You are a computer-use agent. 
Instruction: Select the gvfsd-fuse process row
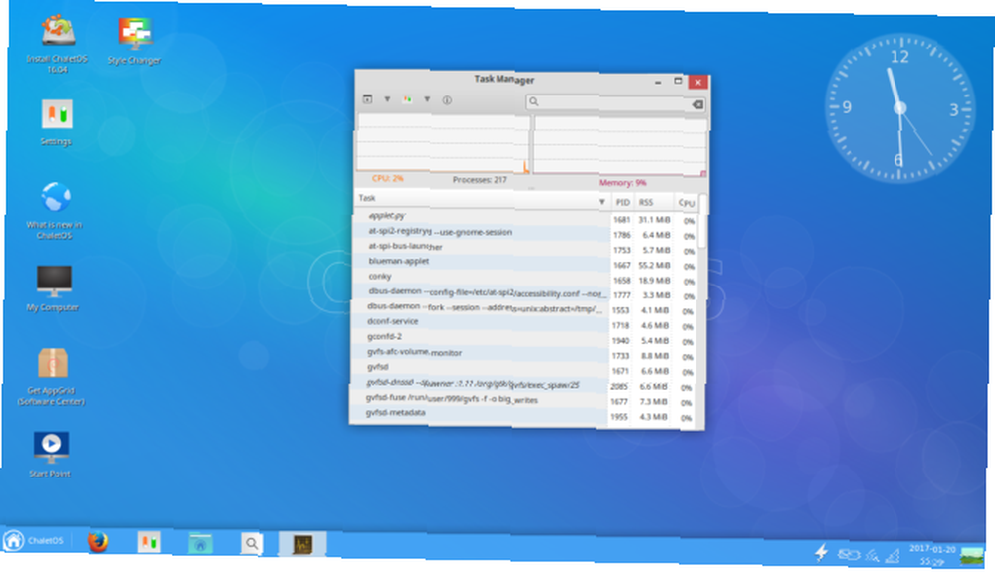tap(522, 400)
